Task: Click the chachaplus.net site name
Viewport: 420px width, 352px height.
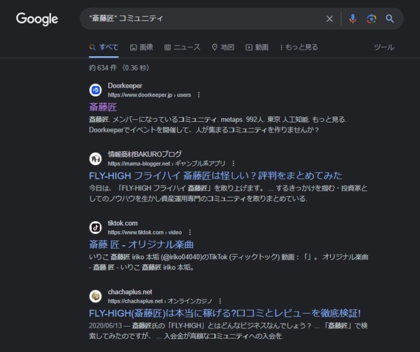Action: (130, 292)
